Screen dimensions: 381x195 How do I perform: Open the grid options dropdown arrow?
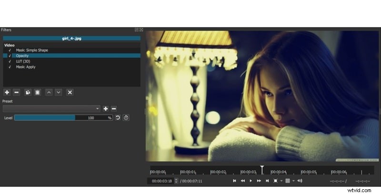point(293,181)
